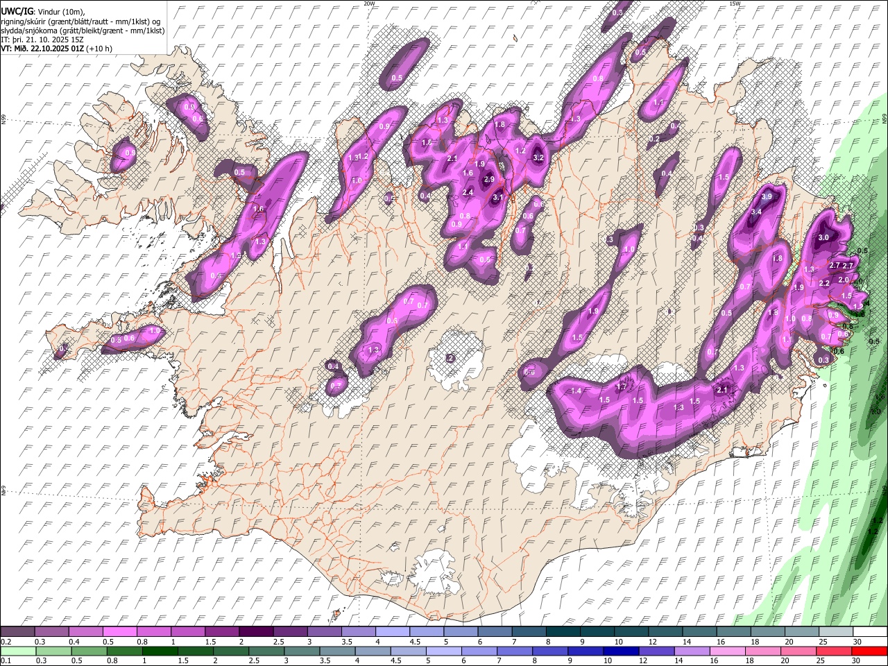Click the 'slydda/snjókoma' description line in header
This screenshot has height=666, width=888.
pos(83,31)
